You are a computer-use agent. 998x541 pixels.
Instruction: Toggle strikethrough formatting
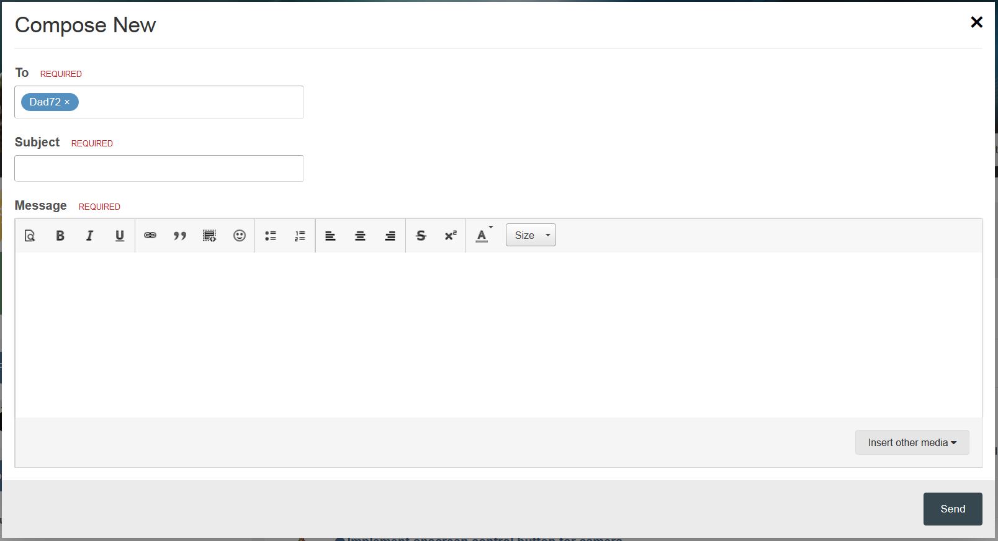(x=421, y=236)
